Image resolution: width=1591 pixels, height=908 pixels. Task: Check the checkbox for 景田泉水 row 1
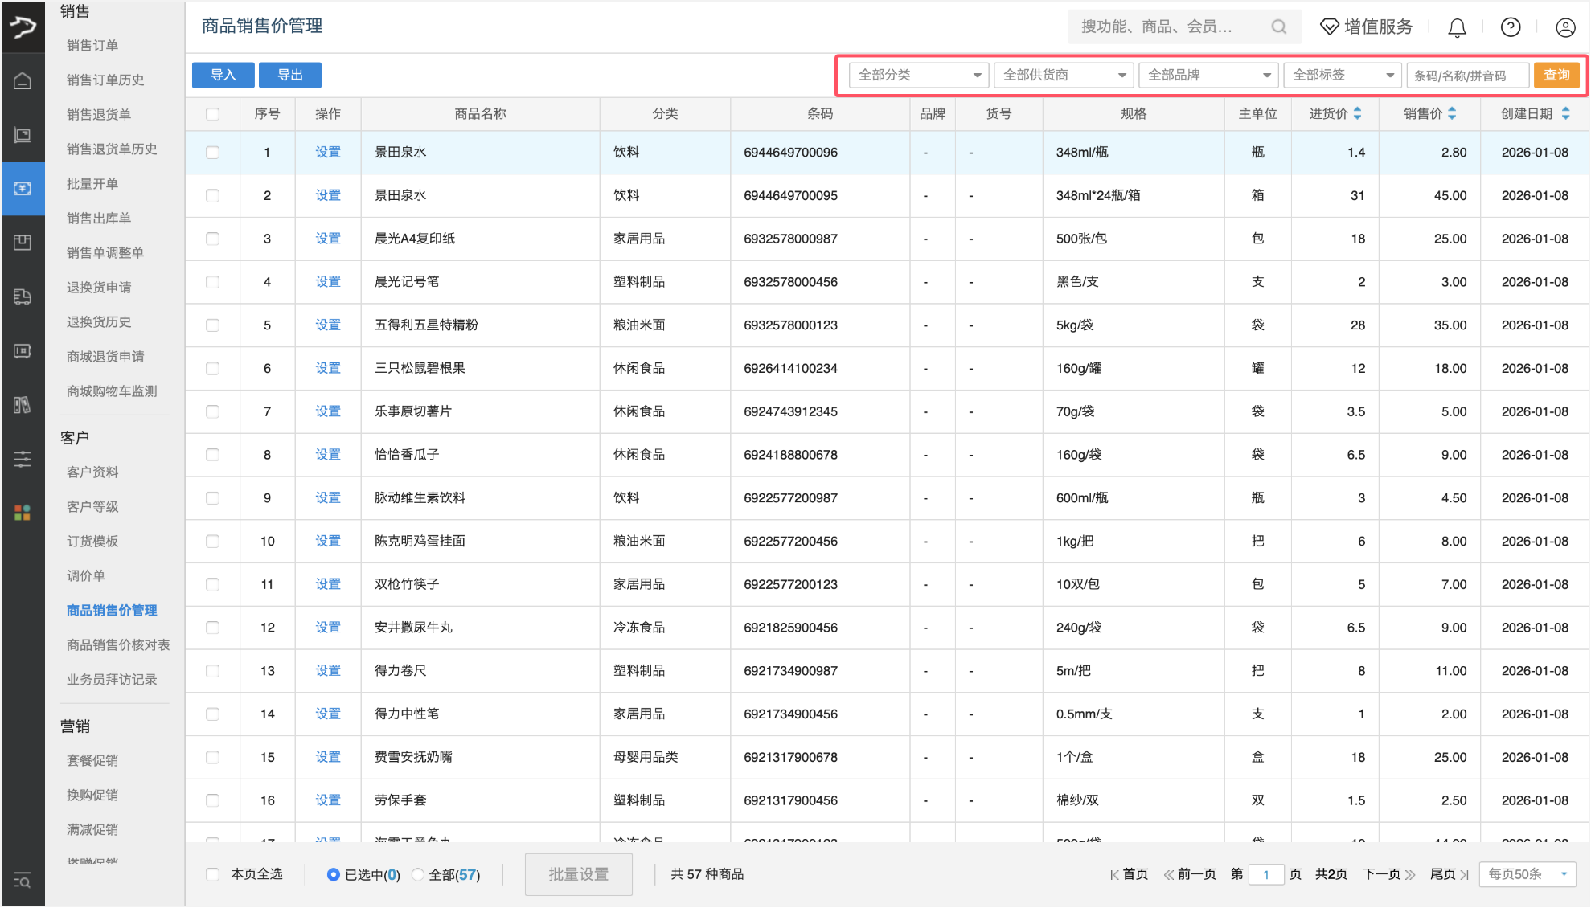pyautogui.click(x=212, y=152)
